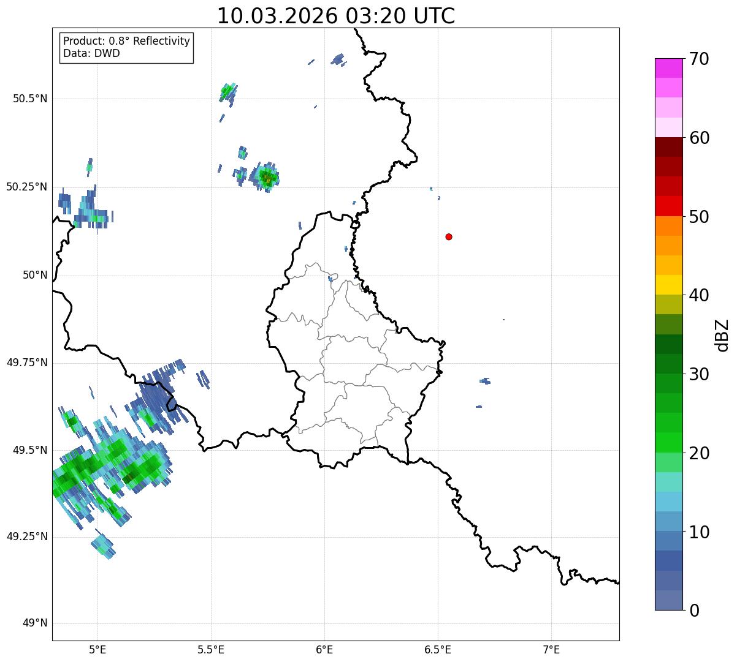This screenshot has height=662, width=737.
Task: Click the 49.75°N latitude label
Action: tap(26, 363)
